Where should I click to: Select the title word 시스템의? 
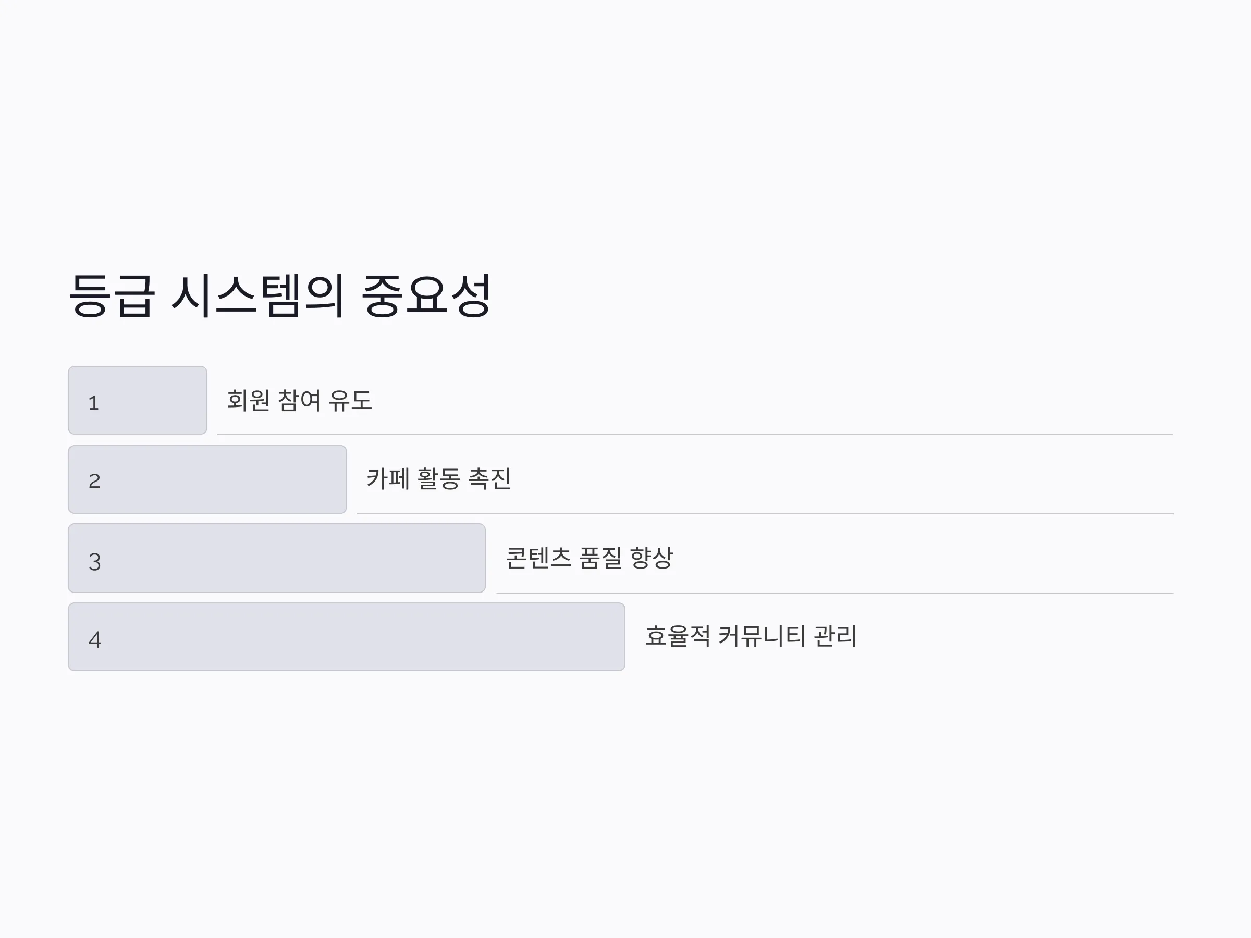[x=258, y=295]
